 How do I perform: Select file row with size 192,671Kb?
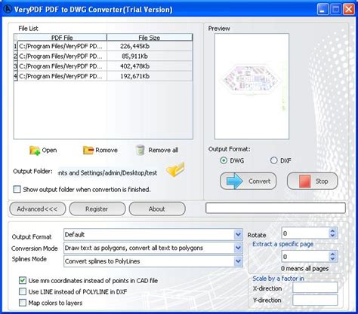tap(105, 76)
